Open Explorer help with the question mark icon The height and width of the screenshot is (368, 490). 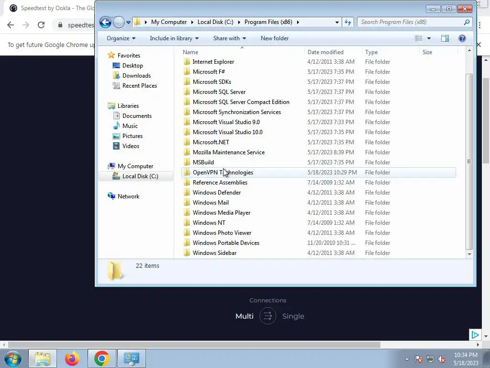coord(462,38)
